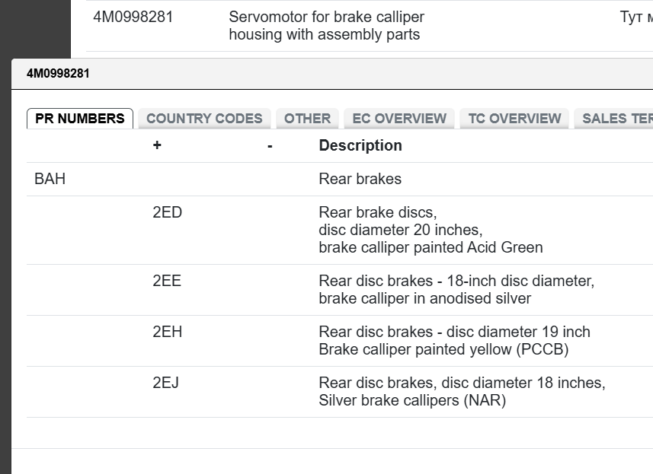The image size is (653, 474).
Task: Switch to the COUNTRY CODES tab
Action: (x=204, y=119)
